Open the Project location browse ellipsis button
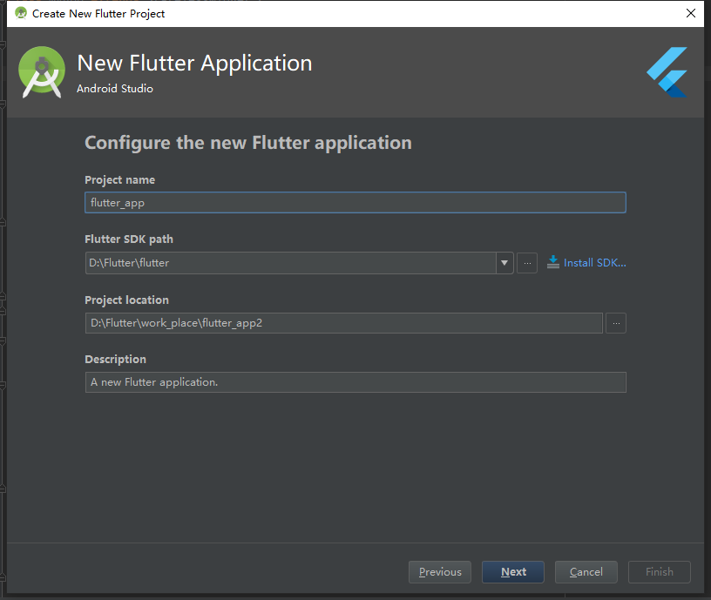This screenshot has height=600, width=711. [x=616, y=323]
